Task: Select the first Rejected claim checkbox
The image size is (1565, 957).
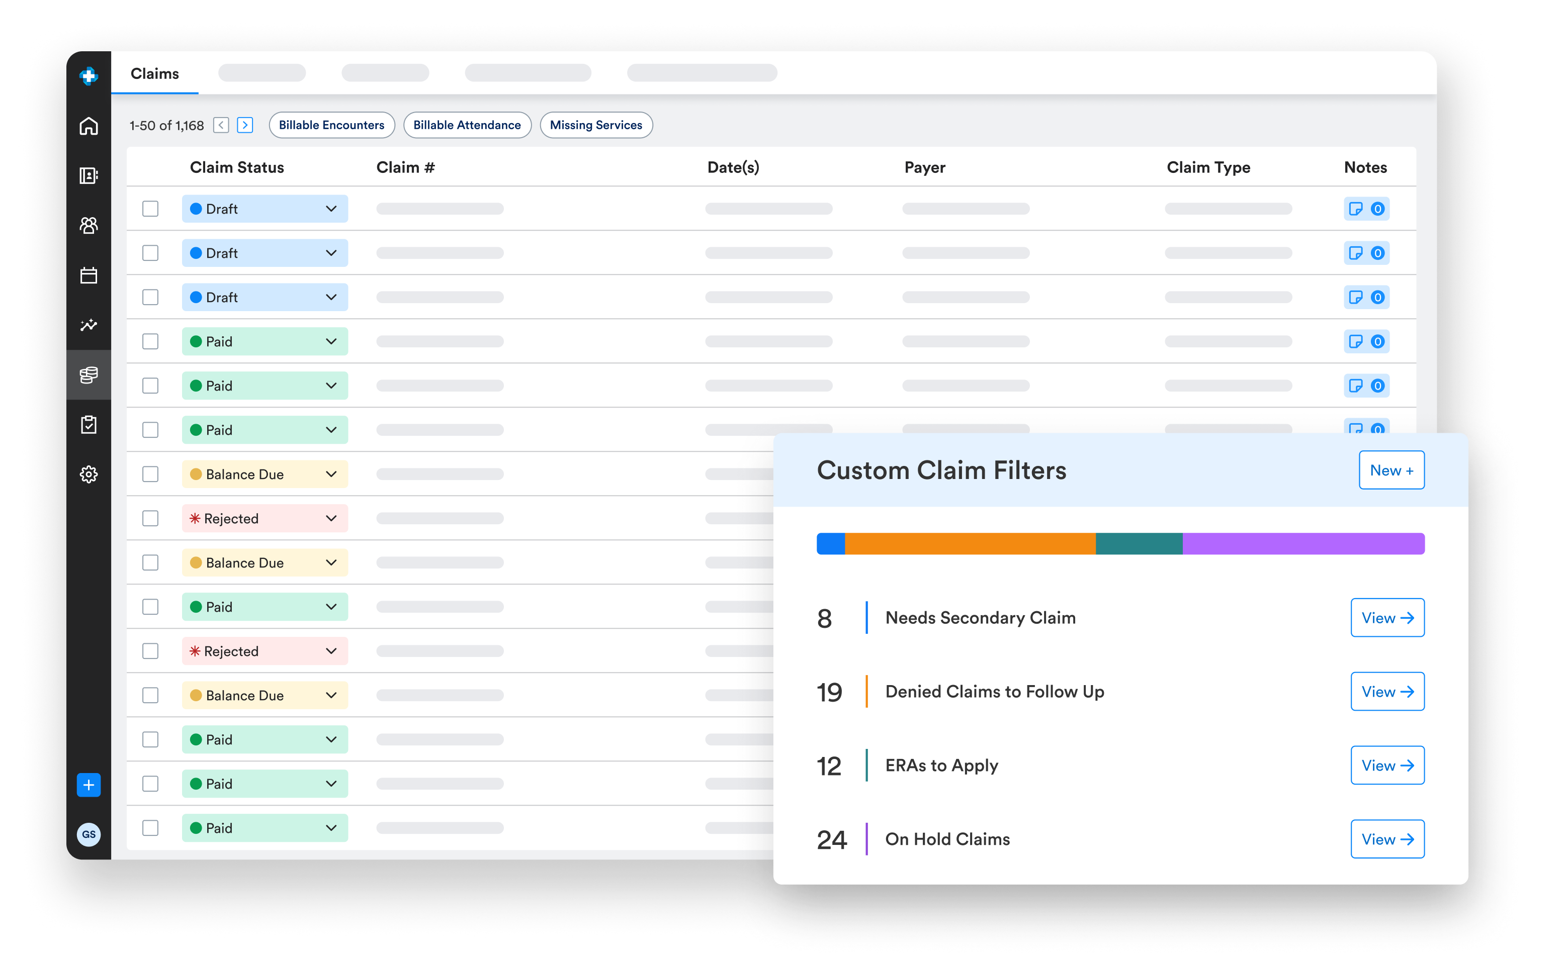Action: tap(150, 519)
